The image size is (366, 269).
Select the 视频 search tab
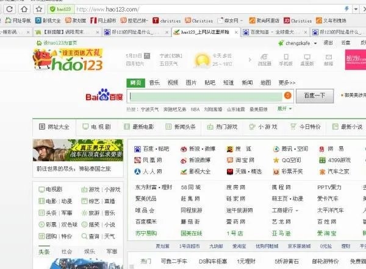[173, 83]
